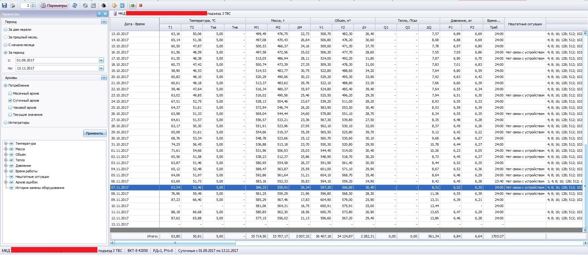Check the Месячный архив checkbox
588x255 pixels.
click(x=10, y=93)
